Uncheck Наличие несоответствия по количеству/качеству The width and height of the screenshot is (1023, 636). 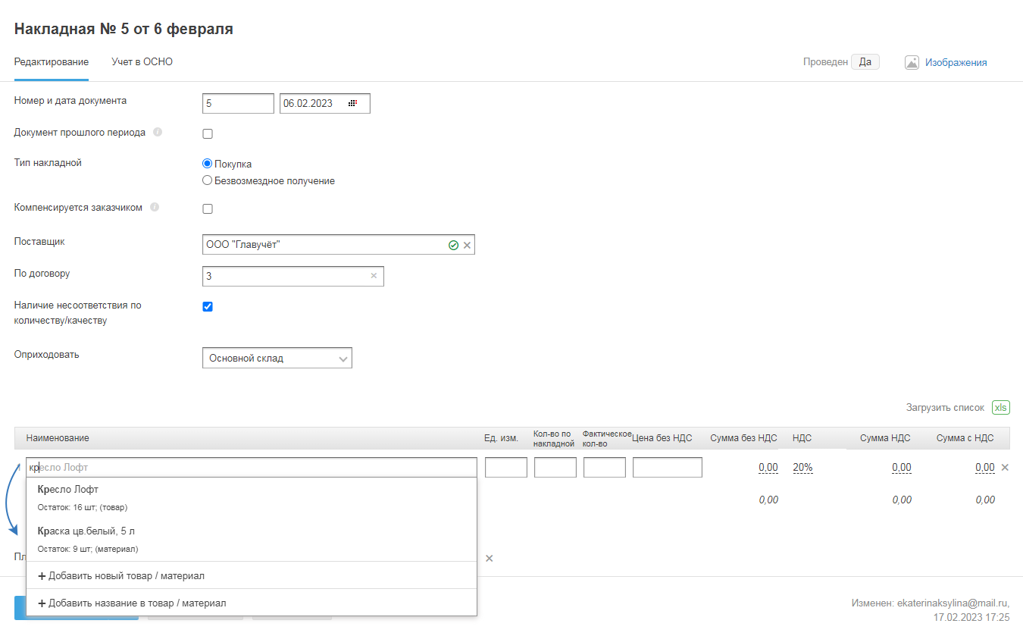(x=208, y=307)
